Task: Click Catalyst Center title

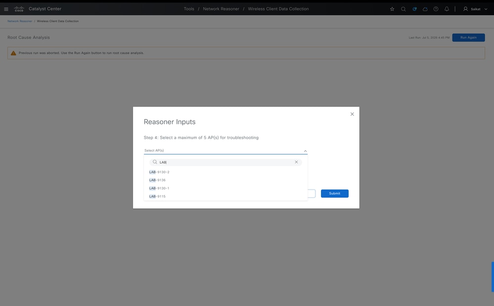Action: tap(45, 9)
